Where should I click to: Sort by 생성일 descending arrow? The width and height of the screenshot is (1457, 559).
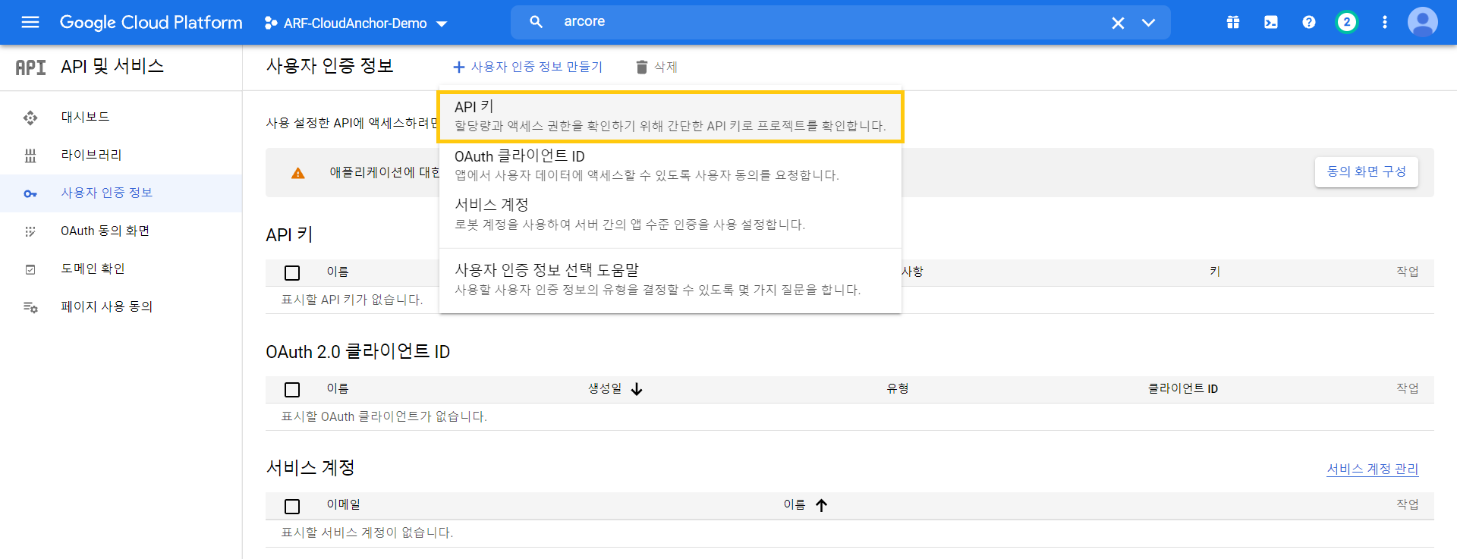click(x=637, y=389)
